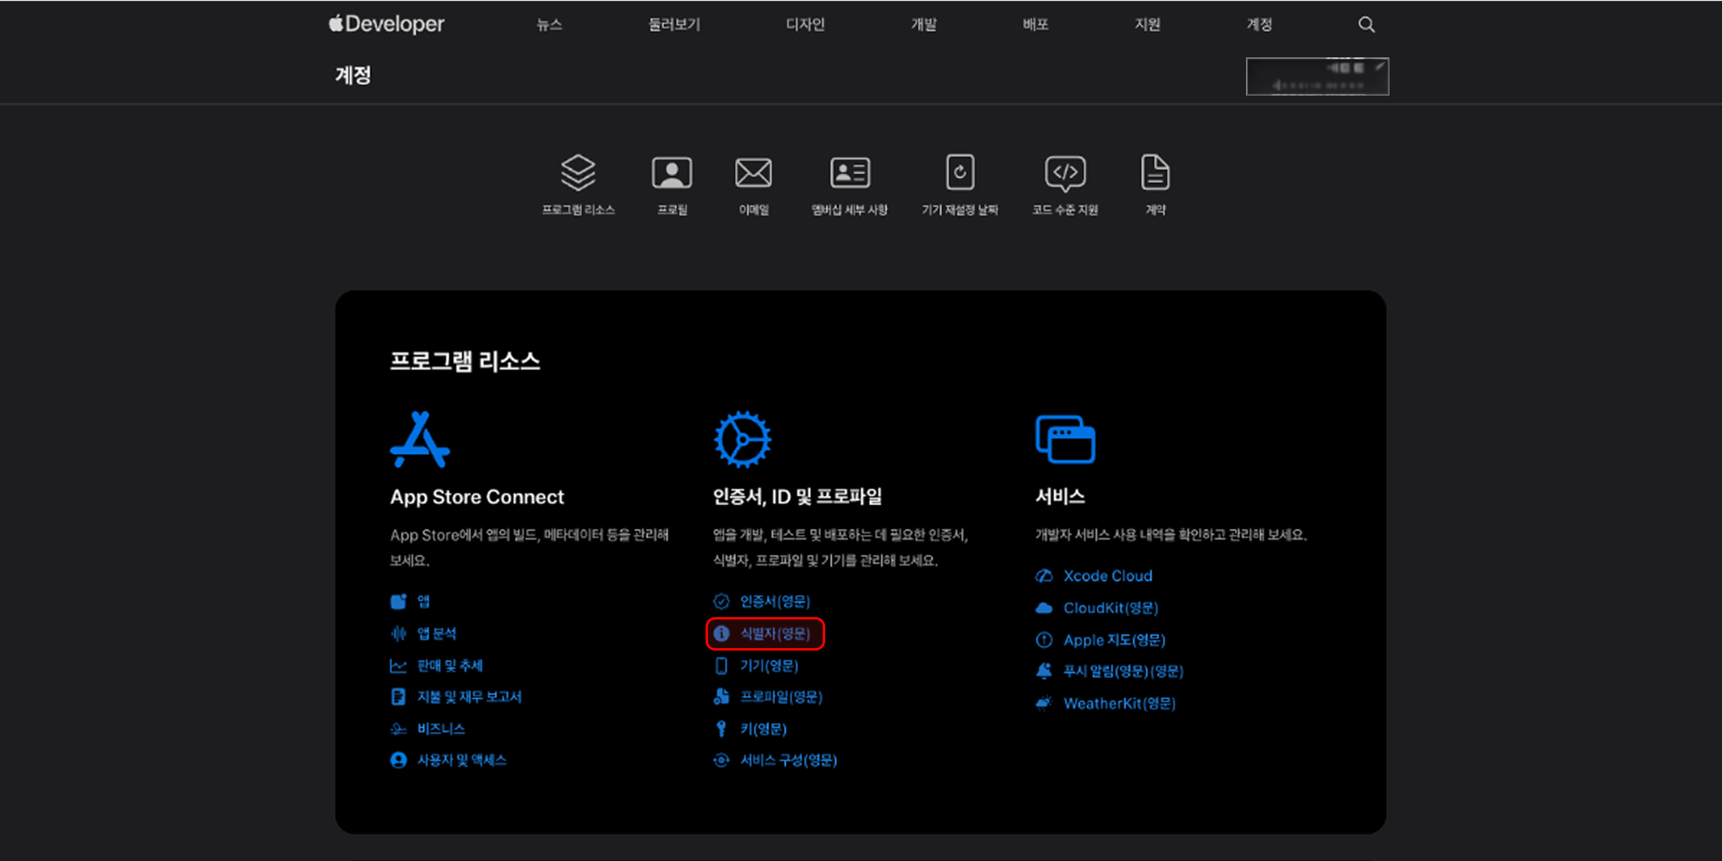Open the Apple 지도(영문) link
The height and width of the screenshot is (861, 1722).
(x=1115, y=640)
